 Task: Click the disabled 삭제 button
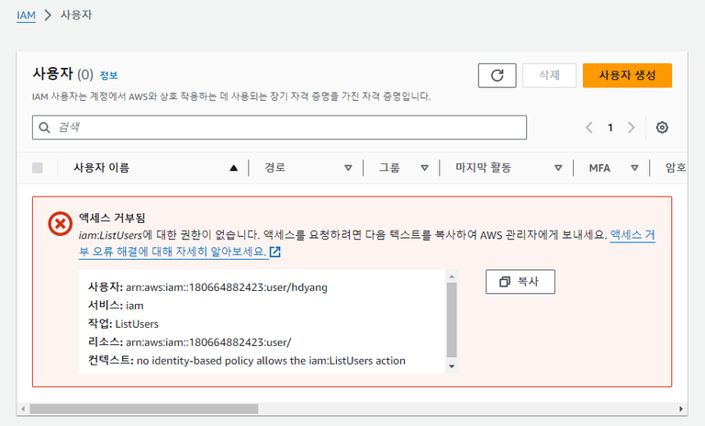coord(550,75)
